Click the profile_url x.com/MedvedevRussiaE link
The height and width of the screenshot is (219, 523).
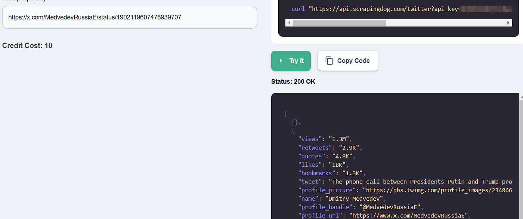click(408, 216)
